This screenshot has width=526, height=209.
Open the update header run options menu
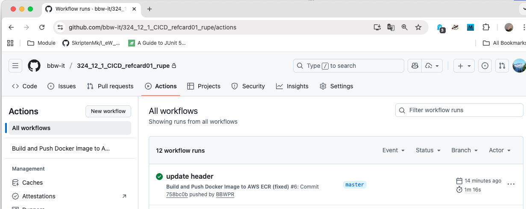511,184
